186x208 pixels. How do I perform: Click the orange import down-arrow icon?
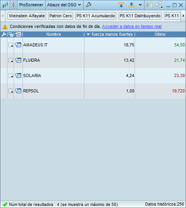(121, 5)
